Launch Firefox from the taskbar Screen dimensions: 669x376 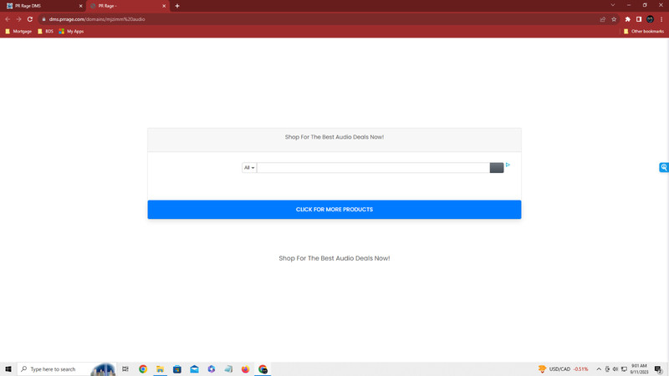coord(245,369)
